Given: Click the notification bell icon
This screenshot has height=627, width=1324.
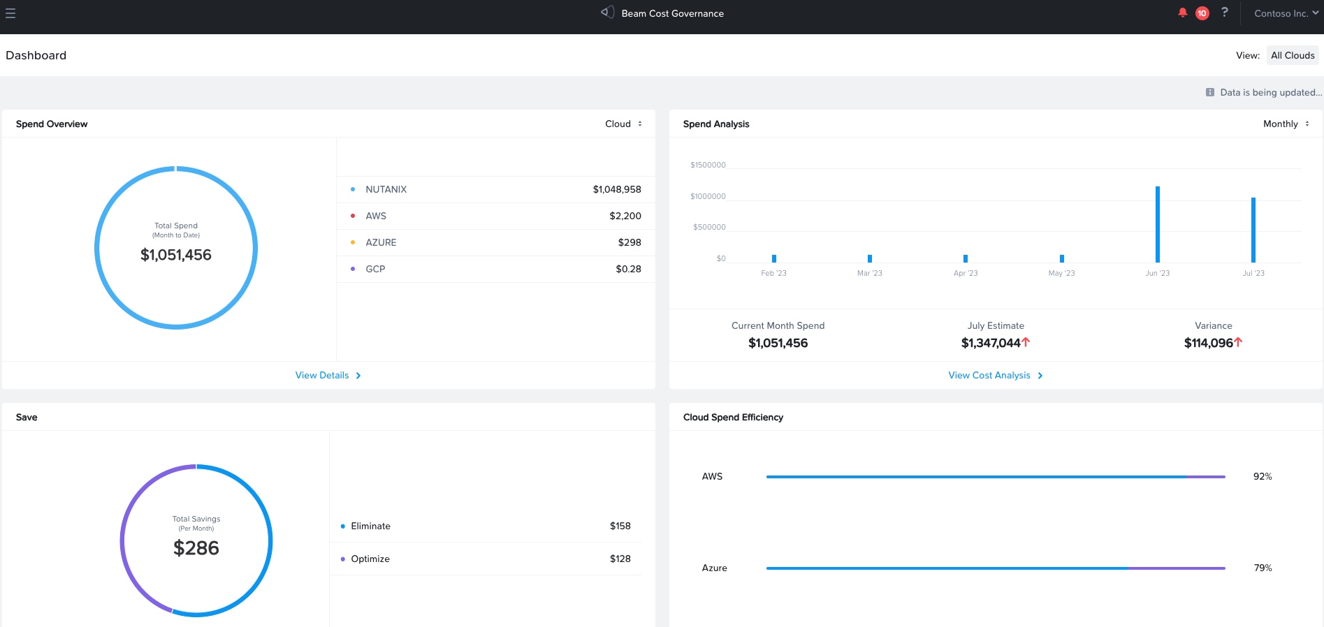Looking at the screenshot, I should pos(1182,13).
